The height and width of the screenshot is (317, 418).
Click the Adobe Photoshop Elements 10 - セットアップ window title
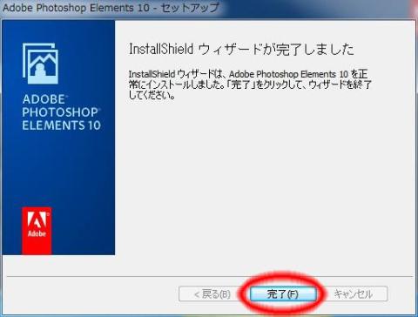tap(111, 8)
